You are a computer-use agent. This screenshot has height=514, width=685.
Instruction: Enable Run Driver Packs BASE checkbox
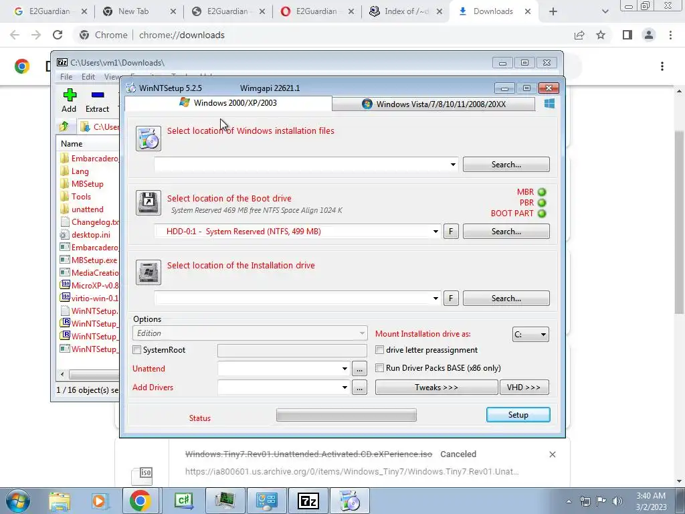point(380,368)
